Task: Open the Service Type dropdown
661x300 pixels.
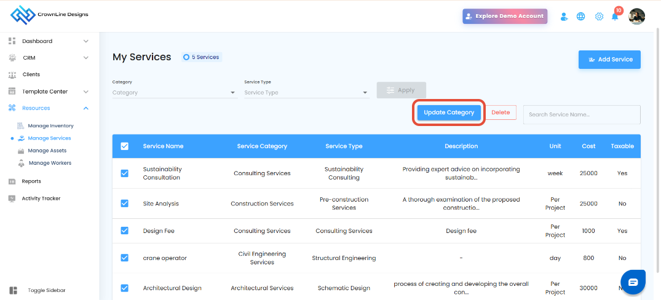Action: (306, 93)
